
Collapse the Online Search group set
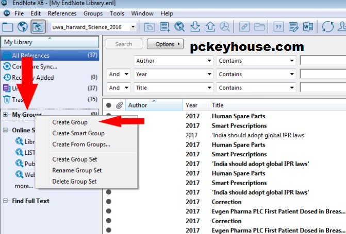(6, 130)
